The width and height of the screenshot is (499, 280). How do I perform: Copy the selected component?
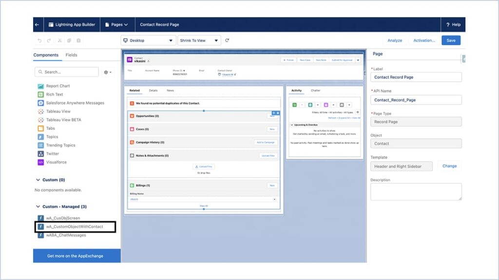pyautogui.click(x=69, y=40)
